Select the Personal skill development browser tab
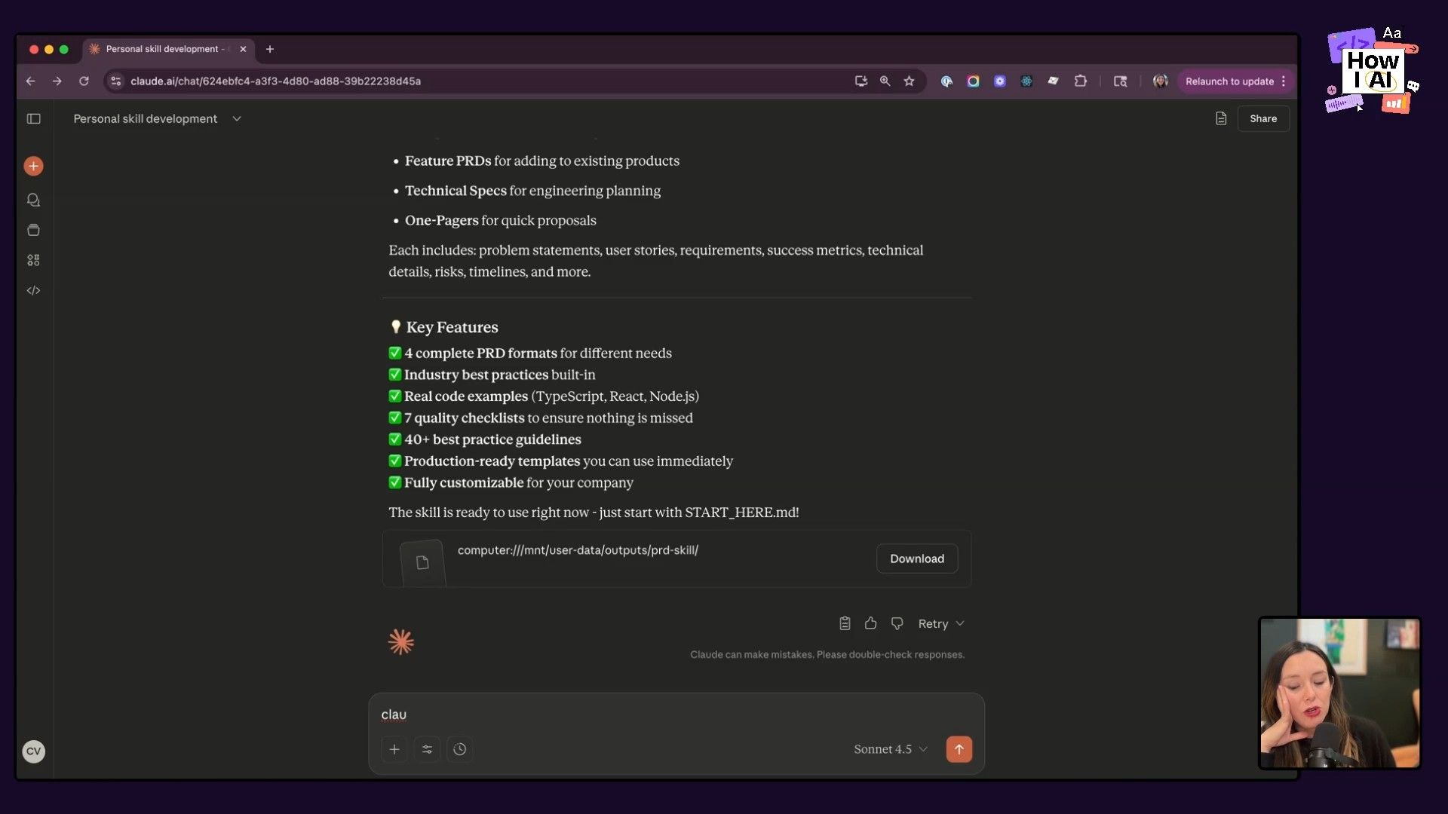Image resolution: width=1448 pixels, height=814 pixels. coord(162,49)
